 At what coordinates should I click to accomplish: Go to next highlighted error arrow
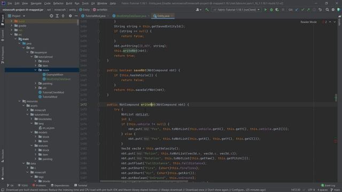coord(335,22)
